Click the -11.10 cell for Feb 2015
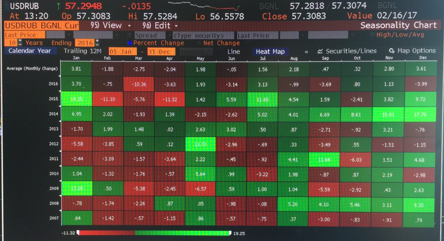Viewport: 444px width, 241px height. click(108, 99)
